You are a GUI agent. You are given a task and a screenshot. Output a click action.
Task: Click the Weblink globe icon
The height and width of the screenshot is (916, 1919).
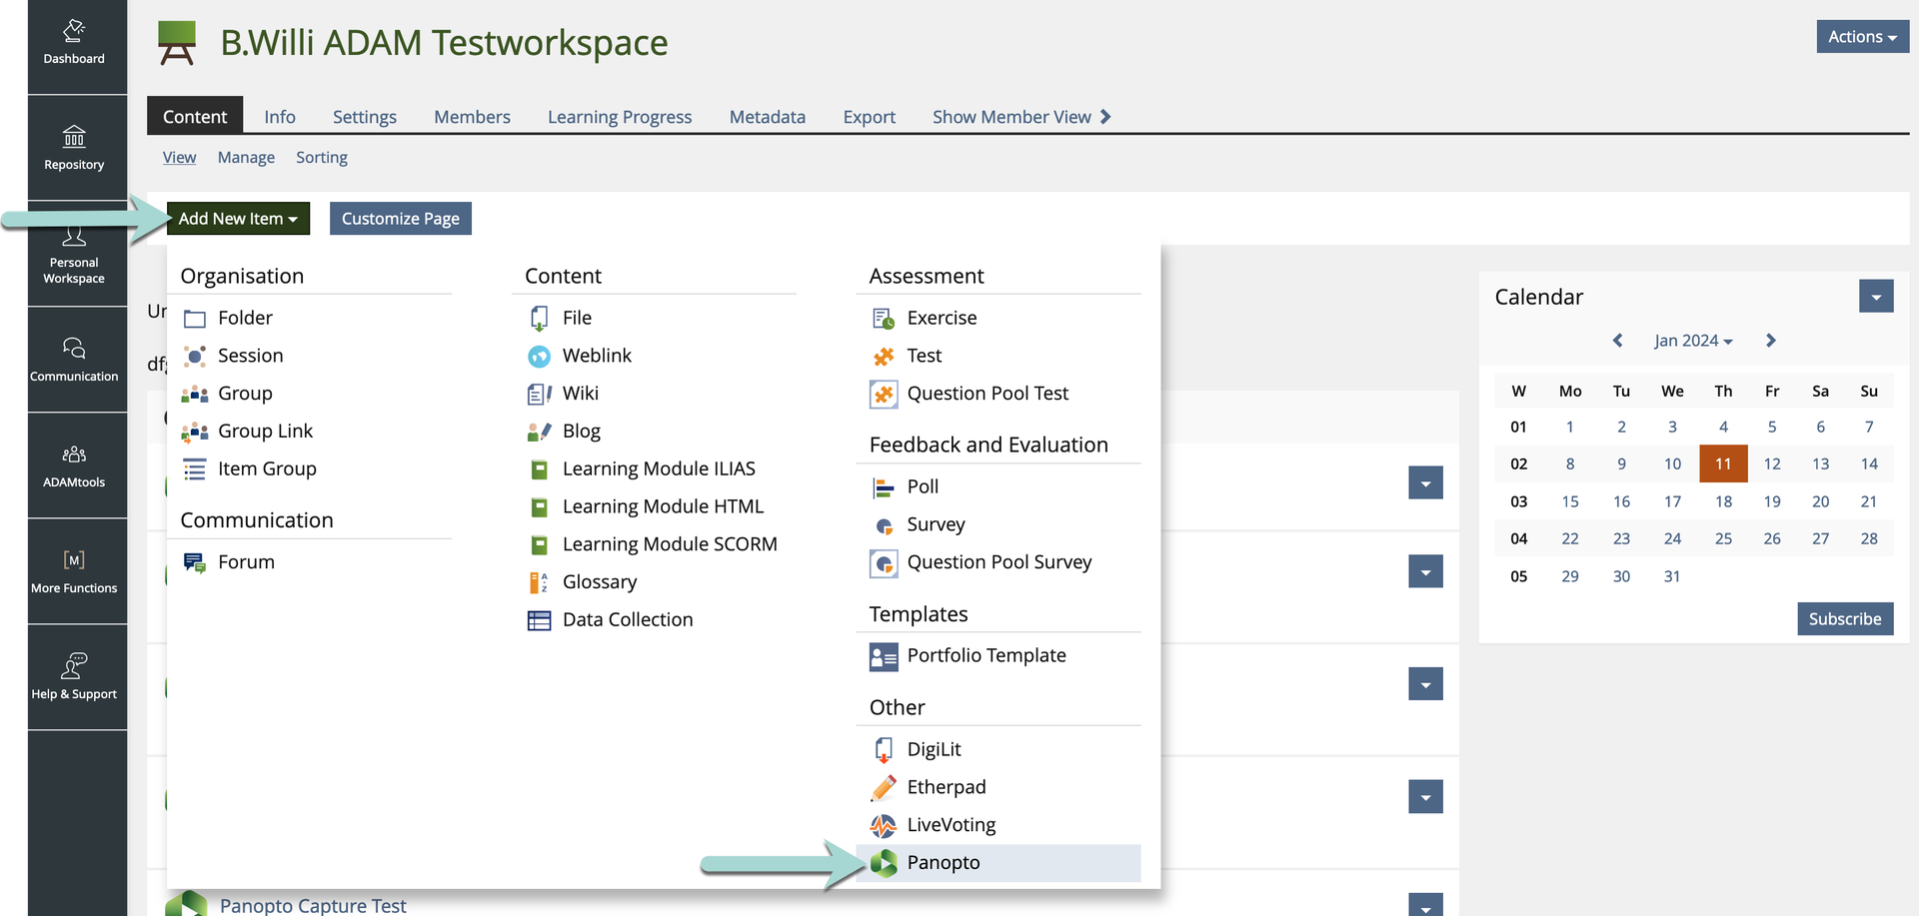(x=539, y=356)
